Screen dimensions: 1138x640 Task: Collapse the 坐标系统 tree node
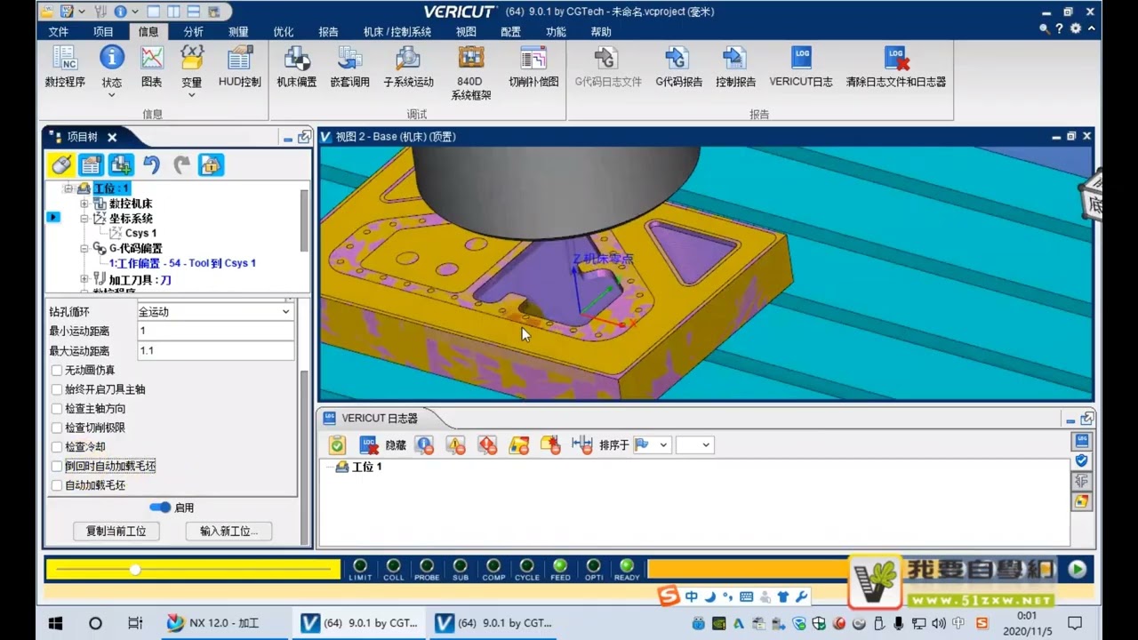coord(85,218)
